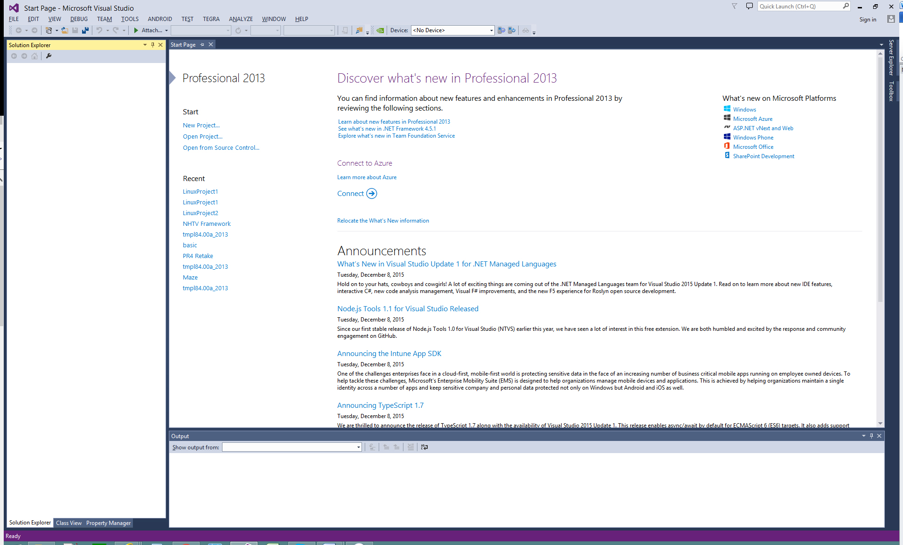Screen dimensions: 903x545
Task: Open the TEGRA menu
Action: pyautogui.click(x=211, y=19)
